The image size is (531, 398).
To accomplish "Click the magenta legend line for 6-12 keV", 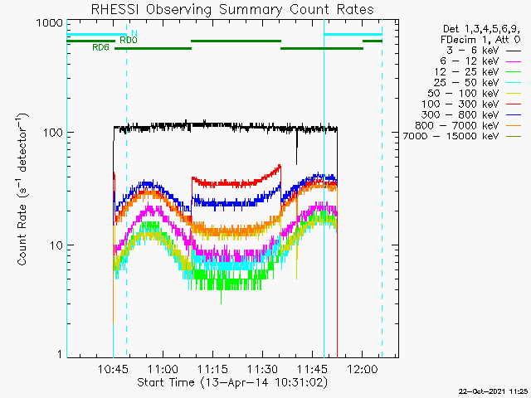I will click(514, 62).
